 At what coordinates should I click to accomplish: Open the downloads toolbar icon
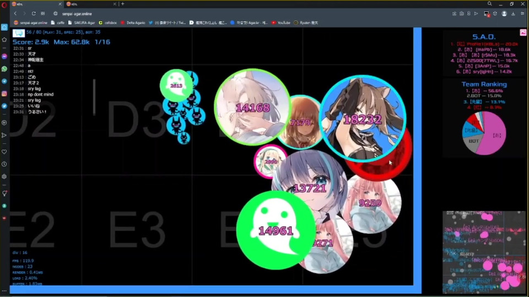513,13
